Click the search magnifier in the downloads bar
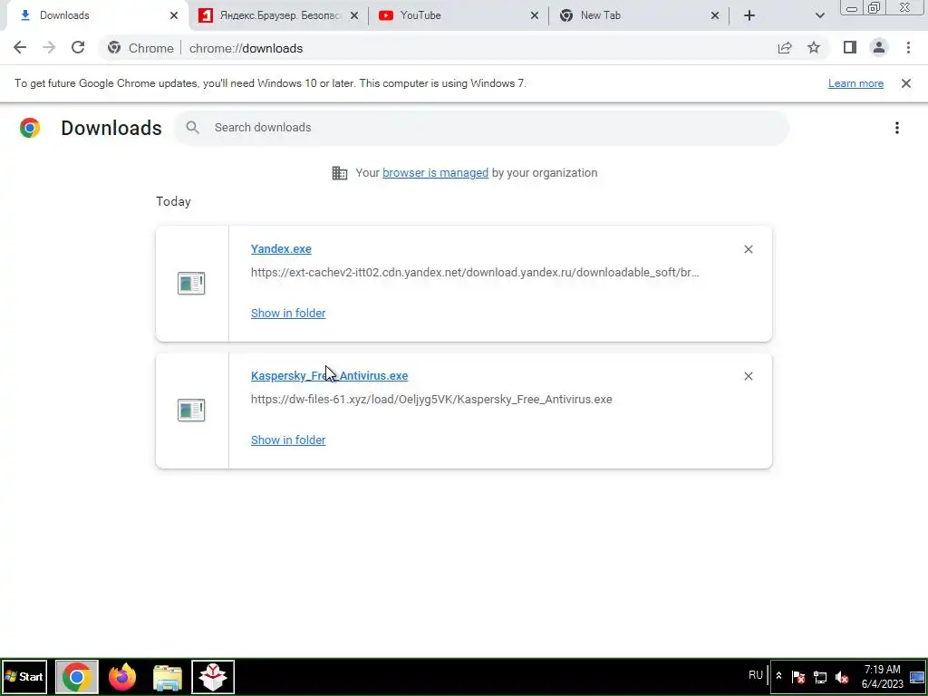 192,127
